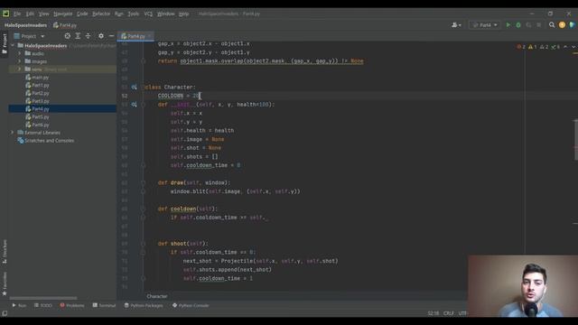Collapse the HaloSpaceInvaders project root

pyautogui.click(x=13, y=46)
